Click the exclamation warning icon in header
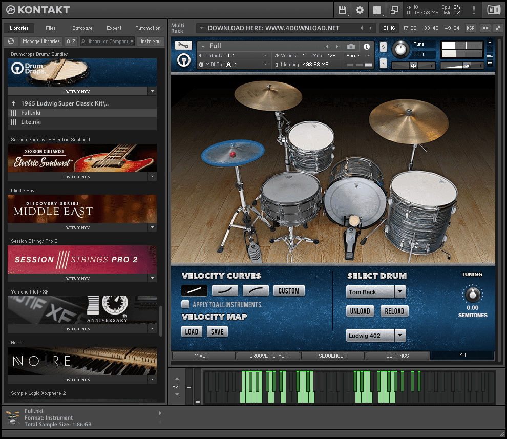This screenshot has height=439, width=507. [x=474, y=9]
